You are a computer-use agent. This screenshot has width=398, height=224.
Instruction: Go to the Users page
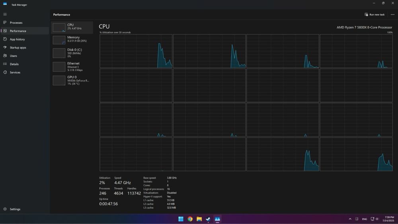pyautogui.click(x=25, y=56)
